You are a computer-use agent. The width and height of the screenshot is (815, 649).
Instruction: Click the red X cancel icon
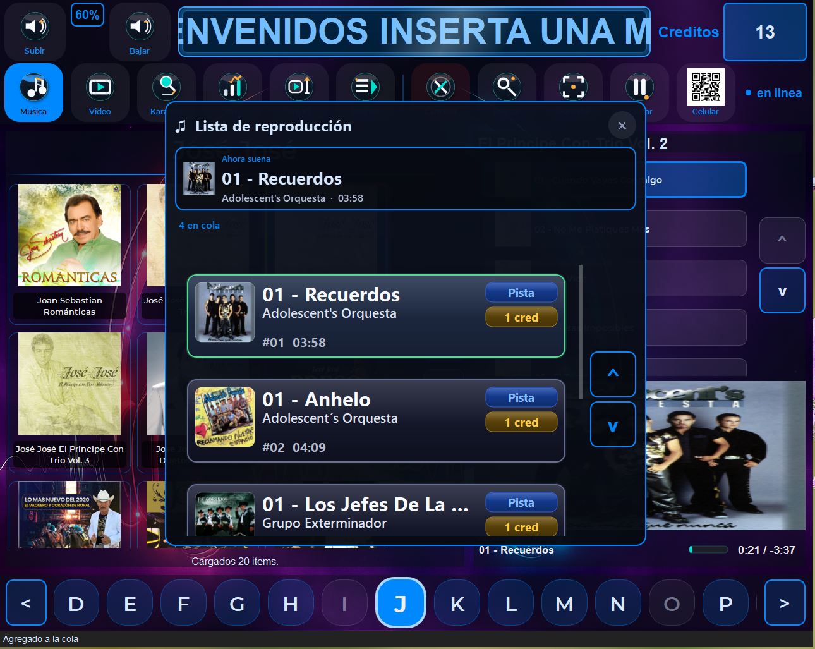coord(440,87)
